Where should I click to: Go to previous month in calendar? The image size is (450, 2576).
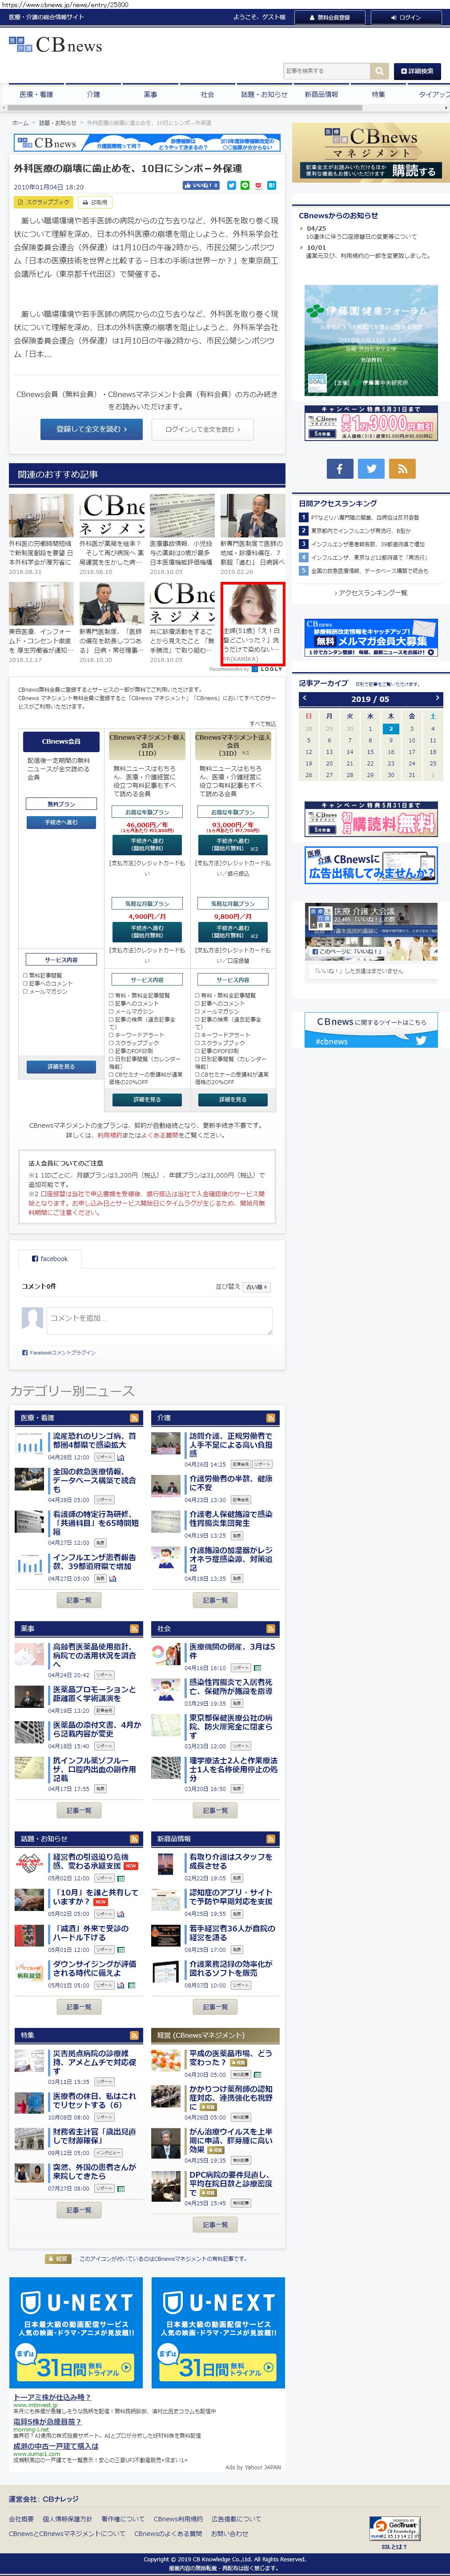(x=304, y=698)
